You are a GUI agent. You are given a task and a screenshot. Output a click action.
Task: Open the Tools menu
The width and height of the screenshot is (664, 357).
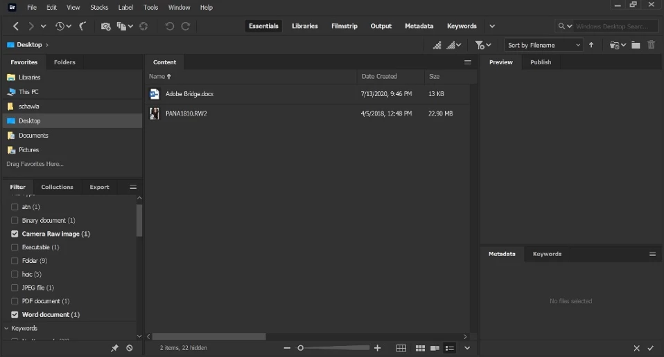tap(150, 7)
